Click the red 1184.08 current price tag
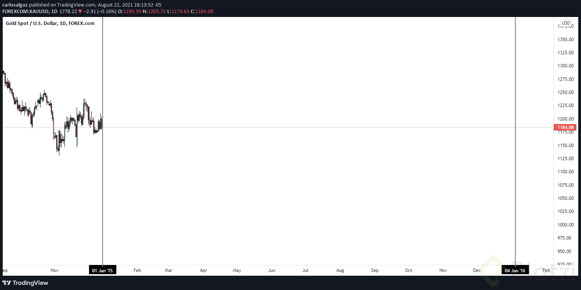The image size is (581, 290). (x=566, y=127)
